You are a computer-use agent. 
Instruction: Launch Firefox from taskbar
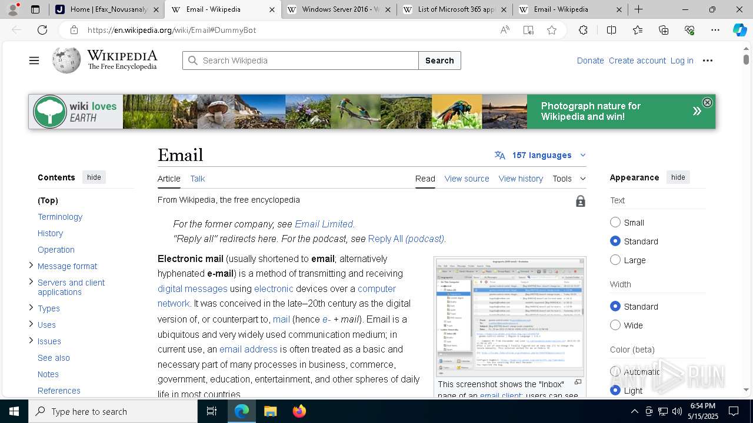(x=299, y=411)
